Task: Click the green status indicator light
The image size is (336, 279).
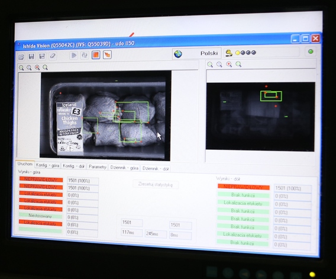Action: click(311, 52)
